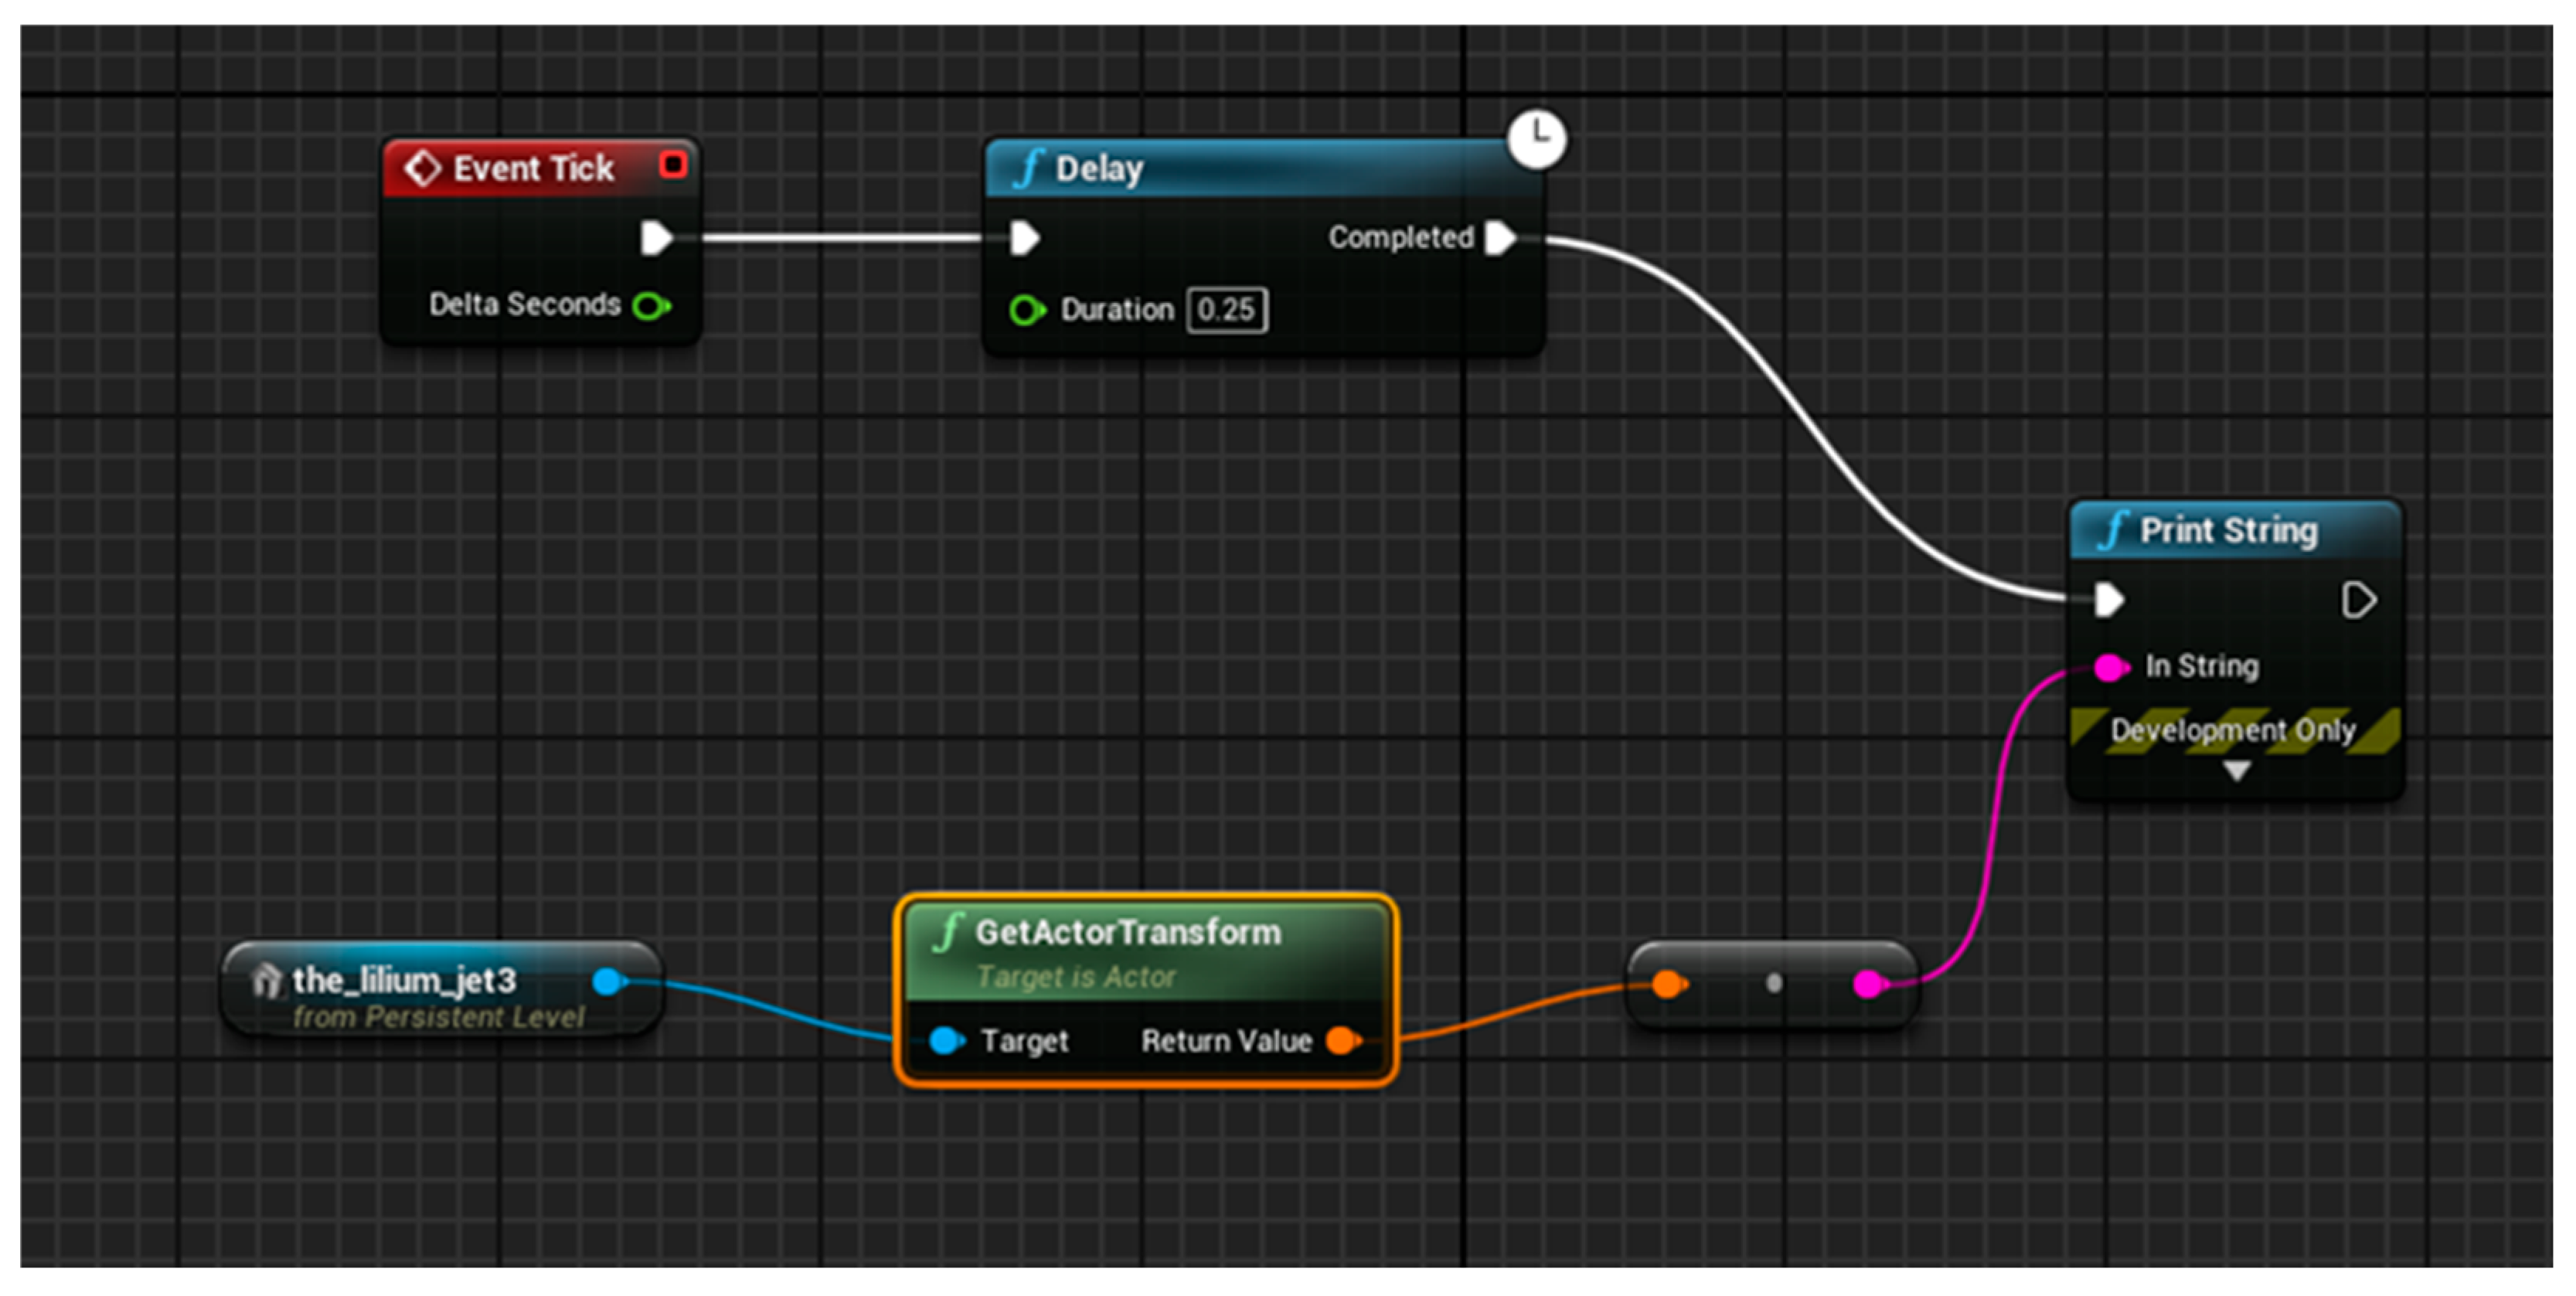
Task: Click the_lilium_jet3 object output pin
Action: [x=608, y=981]
